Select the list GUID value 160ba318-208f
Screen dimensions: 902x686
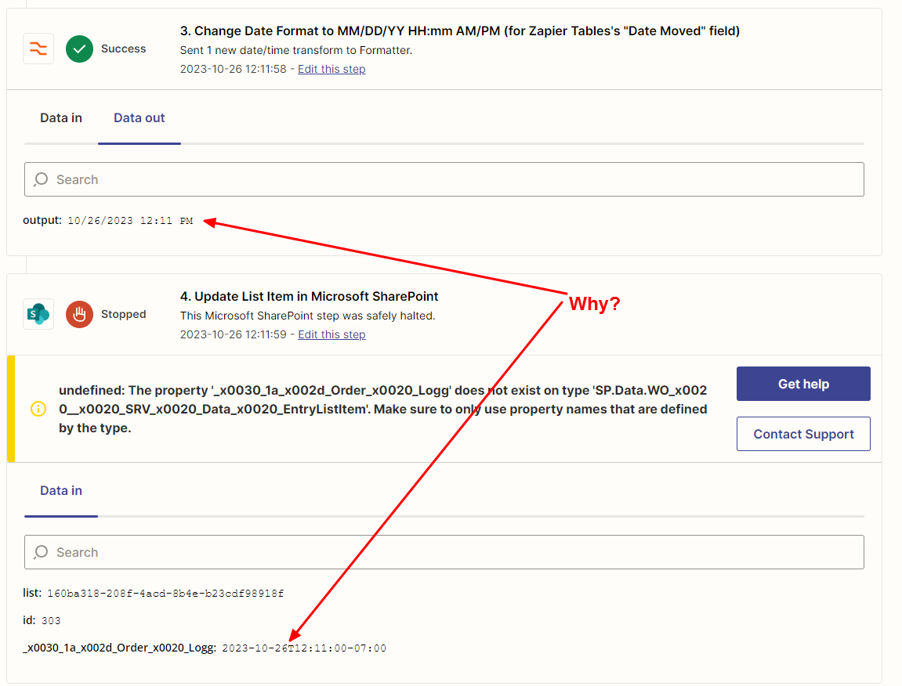point(165,594)
